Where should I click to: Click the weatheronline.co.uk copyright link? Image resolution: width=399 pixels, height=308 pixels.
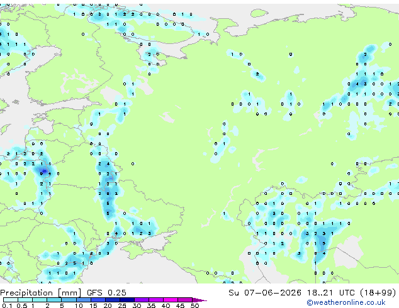pyautogui.click(x=346, y=302)
